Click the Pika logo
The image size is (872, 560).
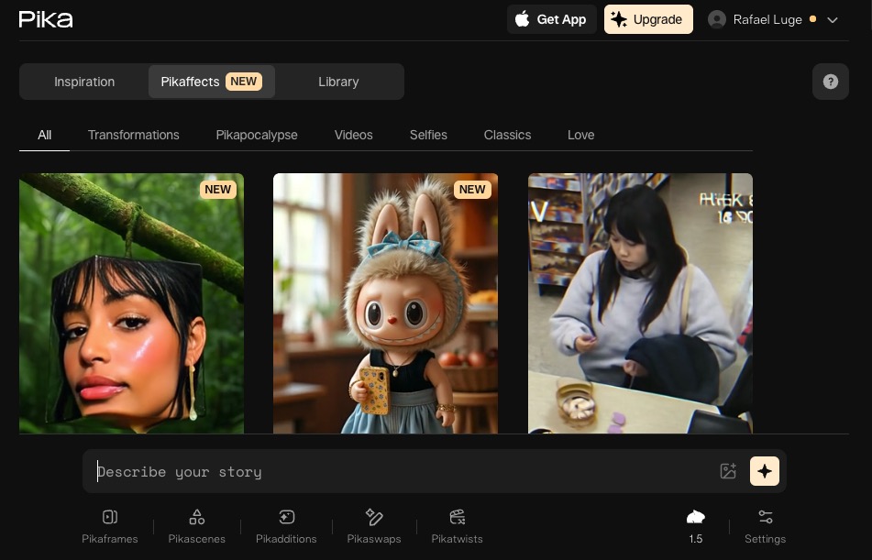click(46, 19)
